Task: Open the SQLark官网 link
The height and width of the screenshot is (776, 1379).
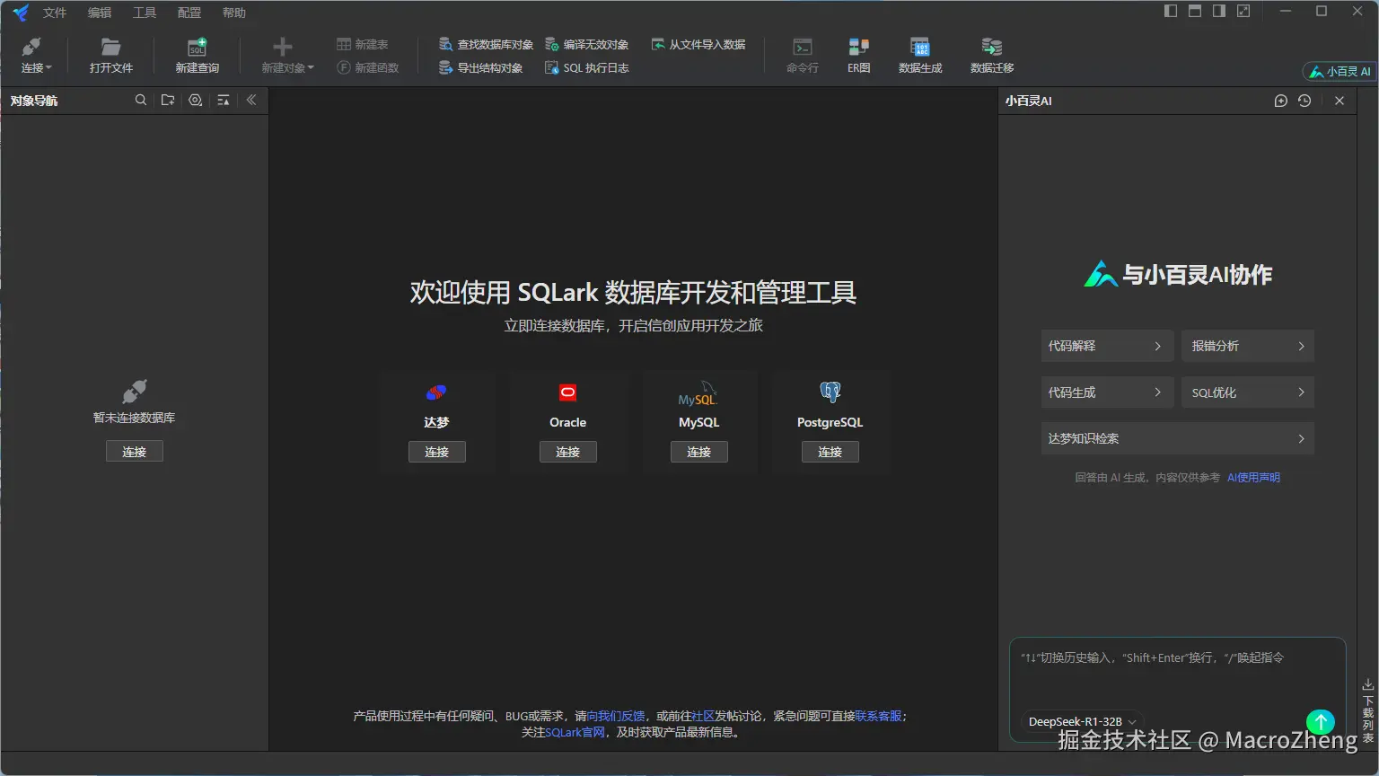Action: [x=575, y=732]
